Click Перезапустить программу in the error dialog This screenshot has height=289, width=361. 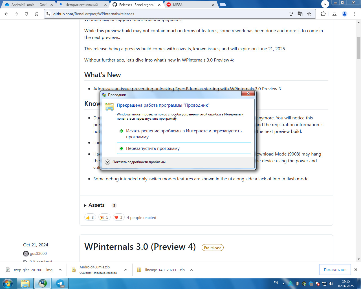[x=184, y=148]
